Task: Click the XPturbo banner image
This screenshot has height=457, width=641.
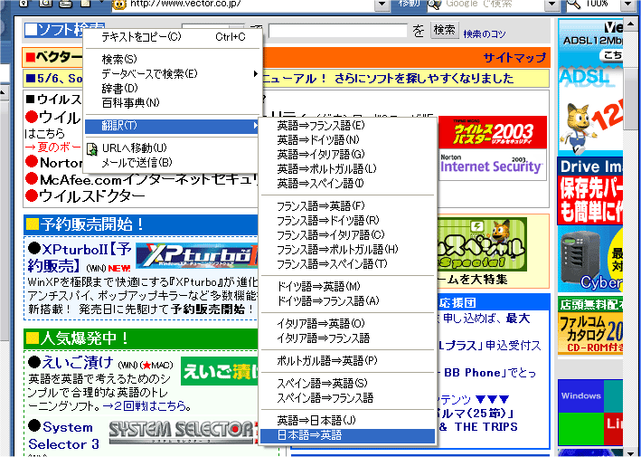Action: click(x=197, y=255)
